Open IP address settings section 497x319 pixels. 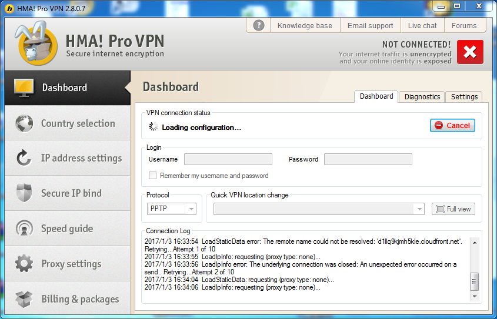click(x=68, y=158)
